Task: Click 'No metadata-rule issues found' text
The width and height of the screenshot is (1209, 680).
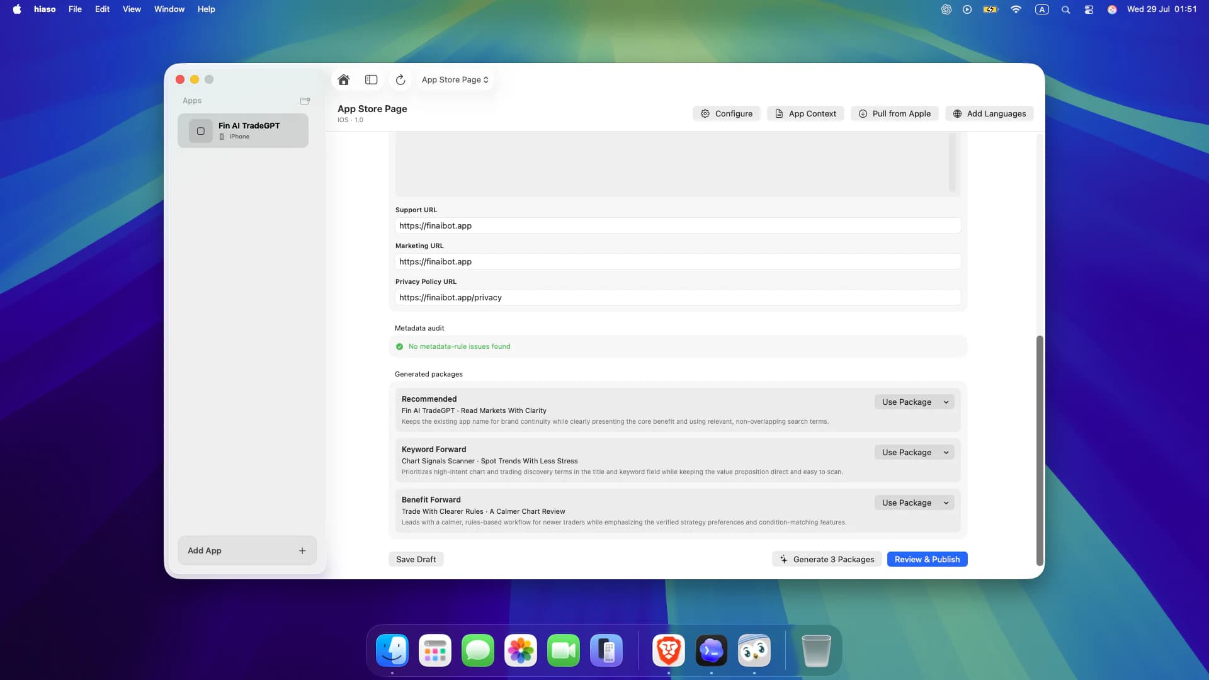Action: (459, 346)
